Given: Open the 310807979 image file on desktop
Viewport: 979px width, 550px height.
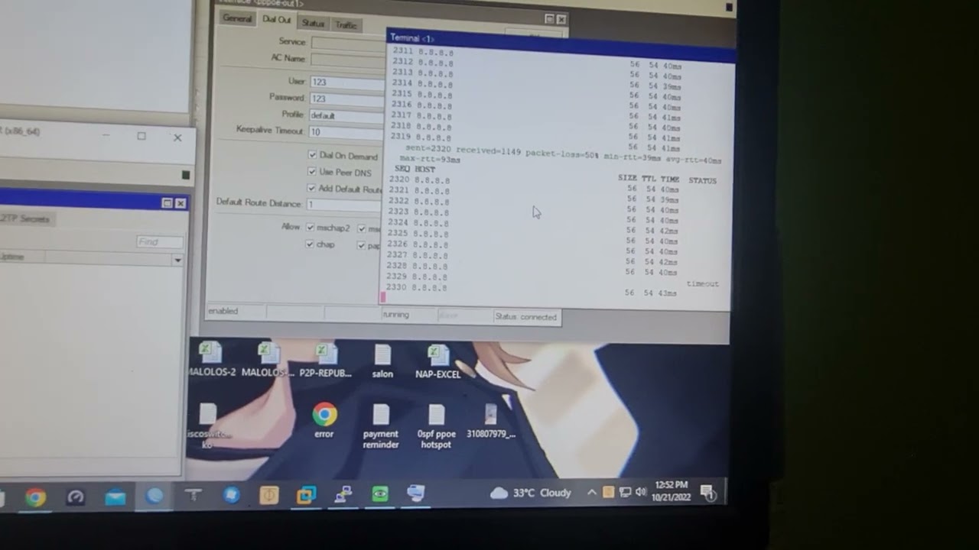Looking at the screenshot, I should point(491,421).
